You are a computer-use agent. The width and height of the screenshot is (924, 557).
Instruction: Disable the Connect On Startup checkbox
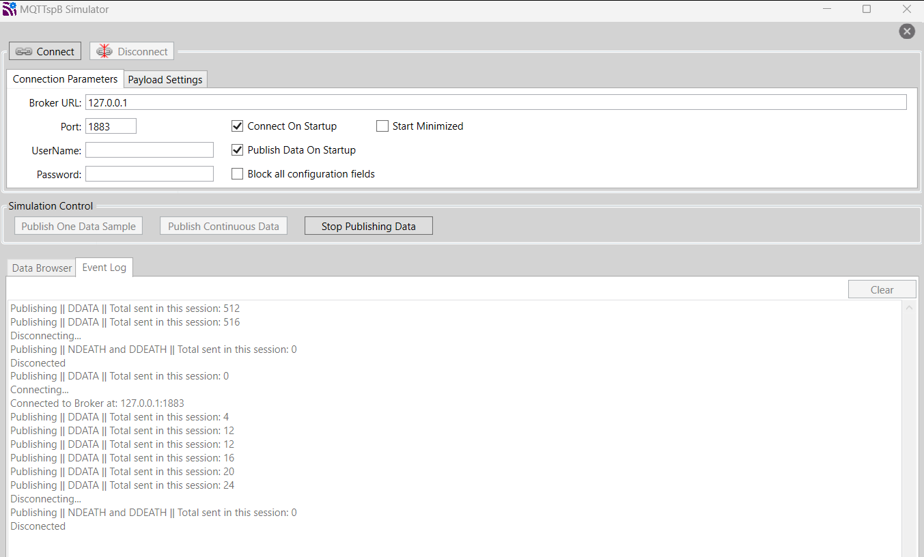[238, 126]
